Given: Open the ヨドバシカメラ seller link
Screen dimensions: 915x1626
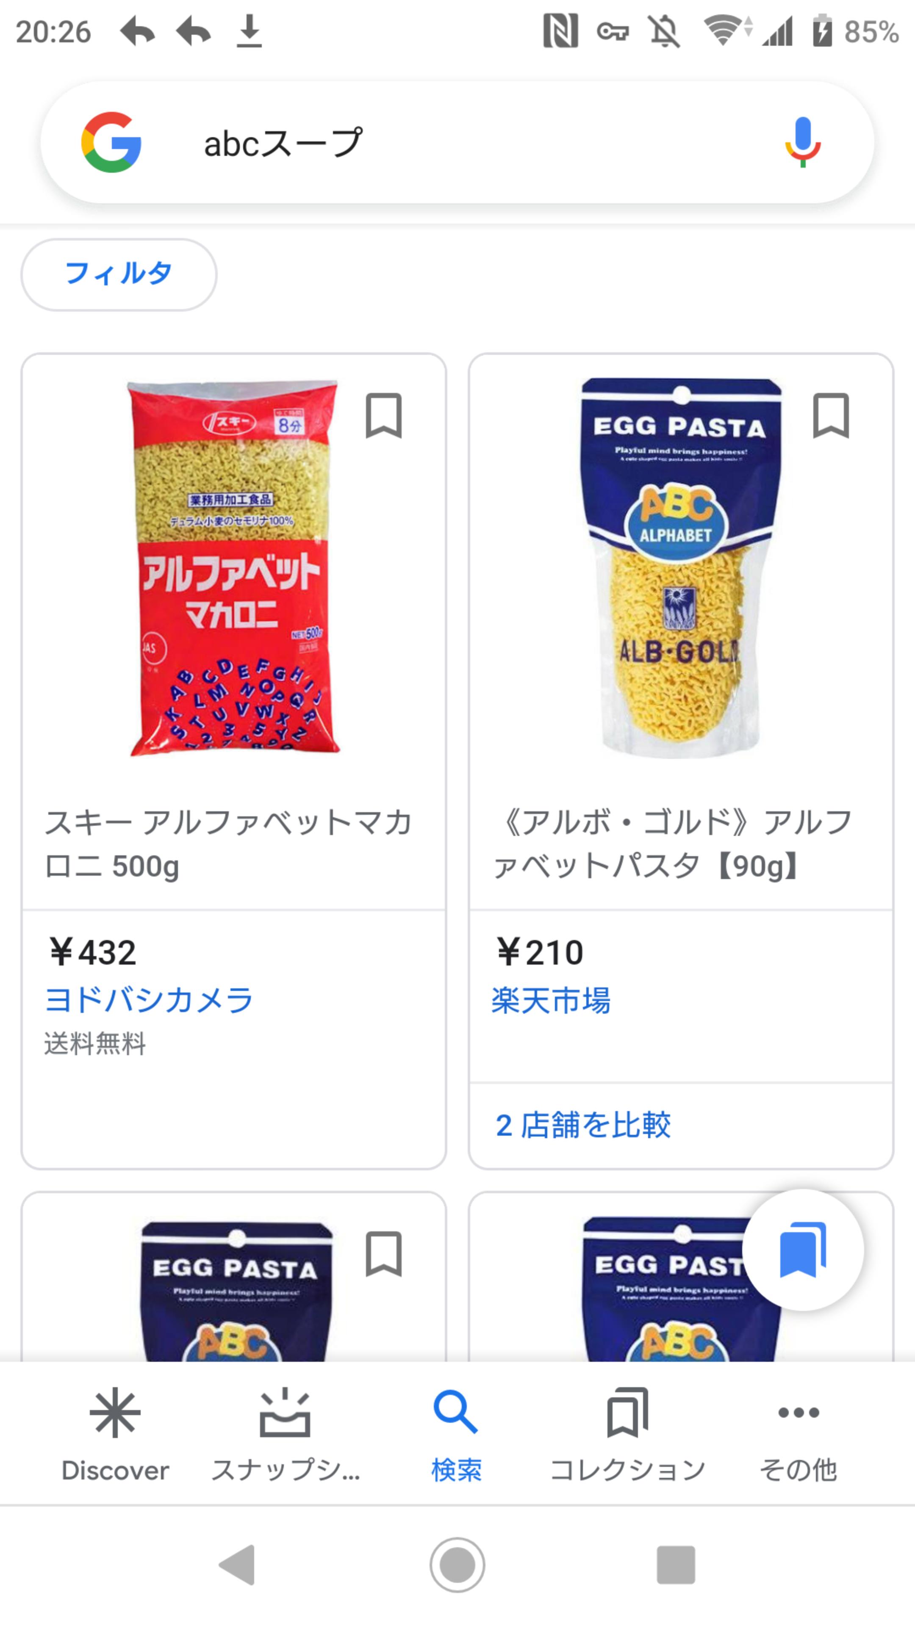Looking at the screenshot, I should (149, 1001).
